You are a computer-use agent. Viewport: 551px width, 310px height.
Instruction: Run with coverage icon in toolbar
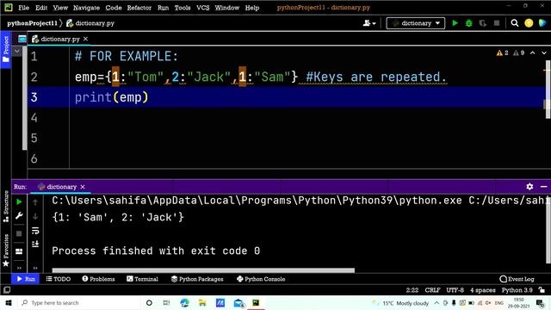483,23
